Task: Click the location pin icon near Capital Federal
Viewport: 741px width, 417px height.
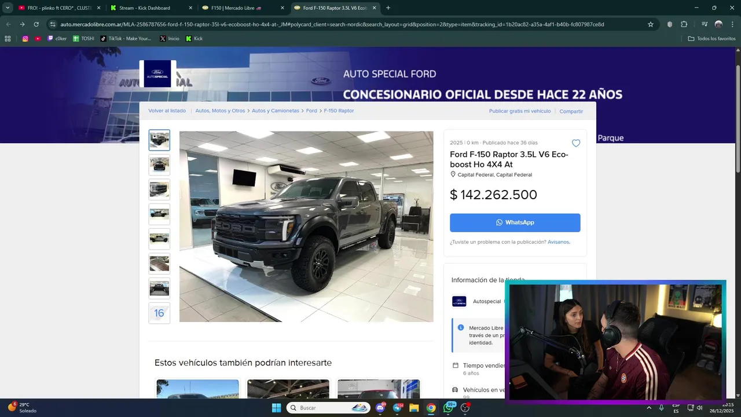Action: [x=453, y=174]
